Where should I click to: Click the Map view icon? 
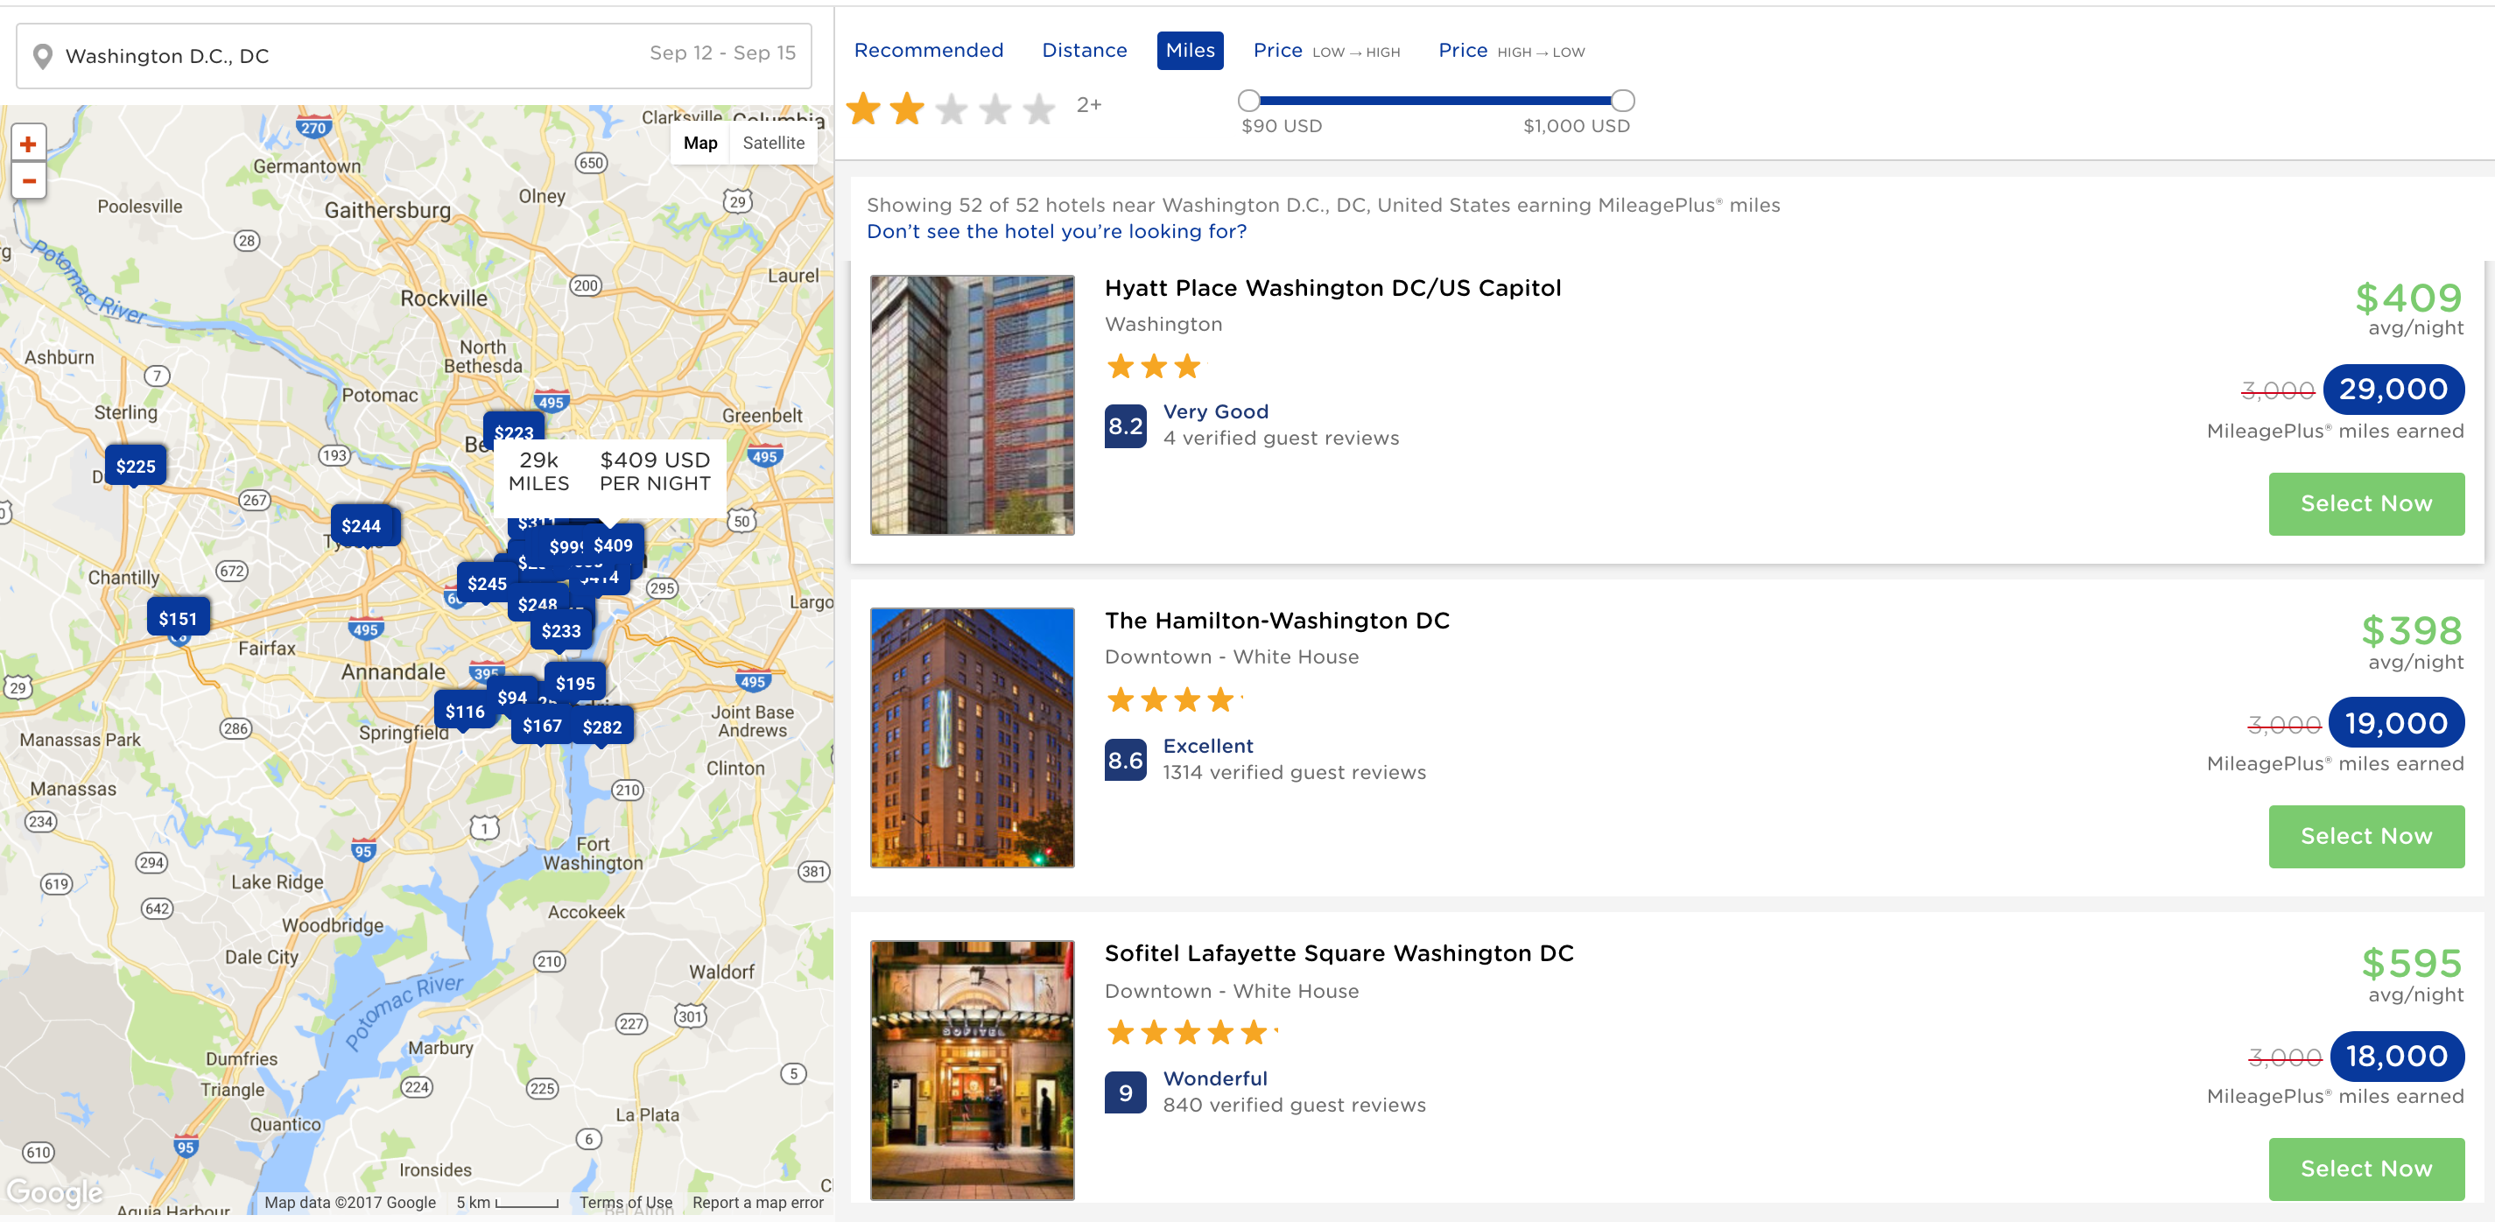click(700, 144)
